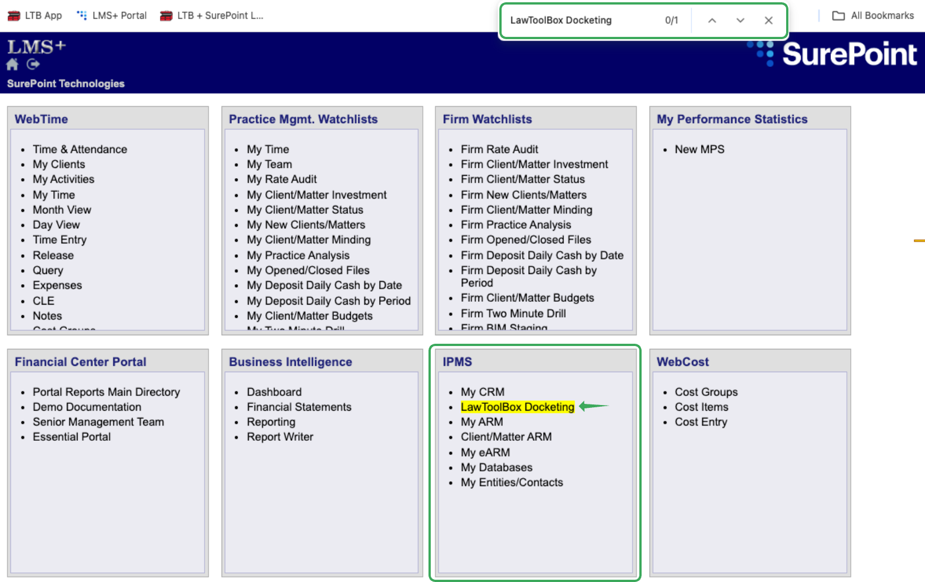Open LawToolBox Docketing link in IPMS
Viewport: 925px width, 582px height.
[x=517, y=407]
